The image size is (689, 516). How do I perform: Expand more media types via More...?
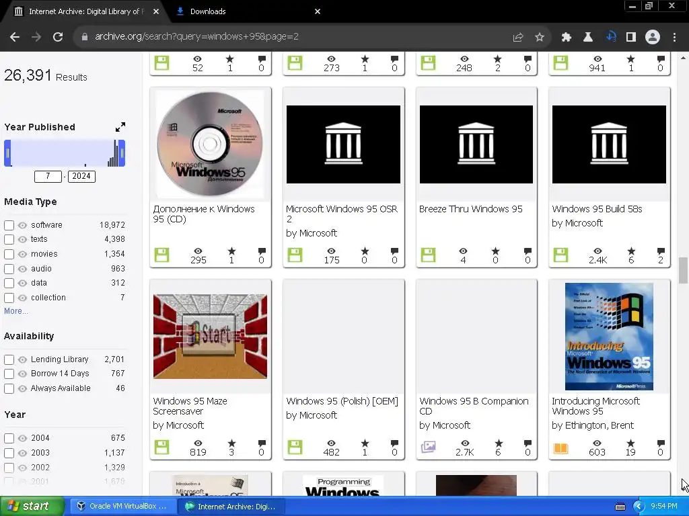click(16, 311)
